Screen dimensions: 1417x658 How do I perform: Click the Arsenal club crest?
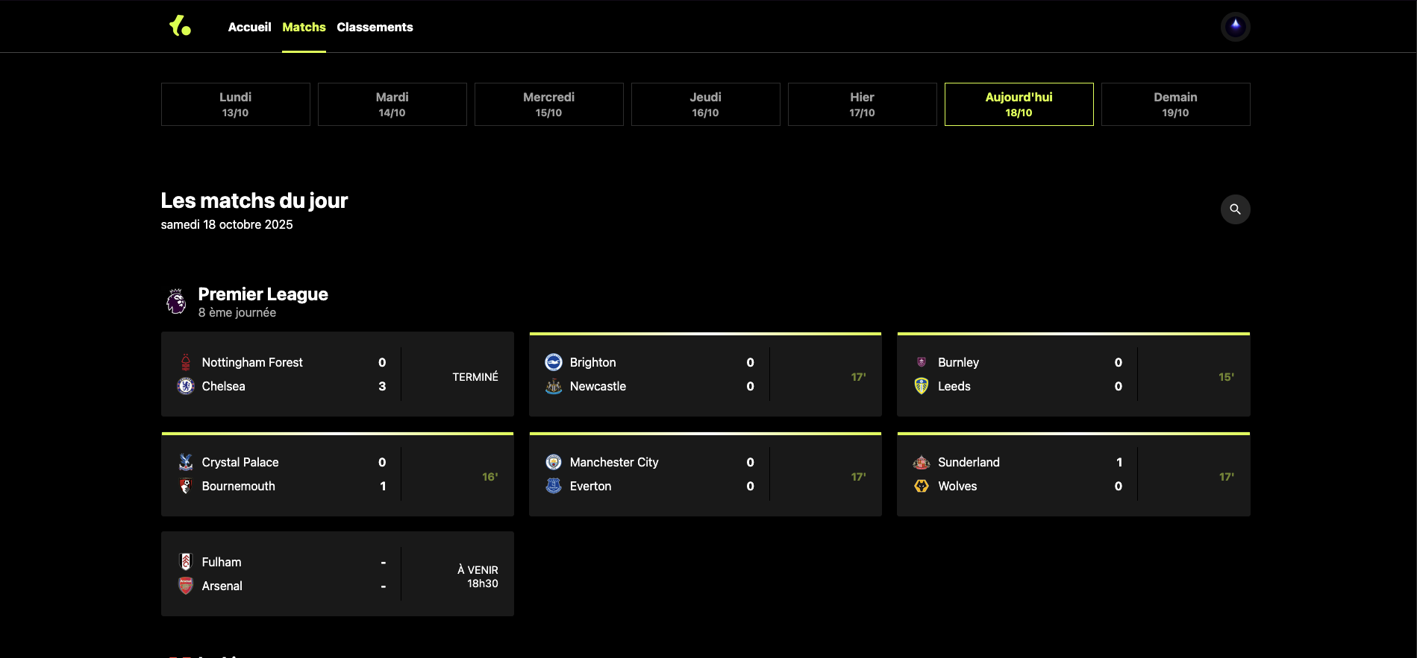(186, 586)
